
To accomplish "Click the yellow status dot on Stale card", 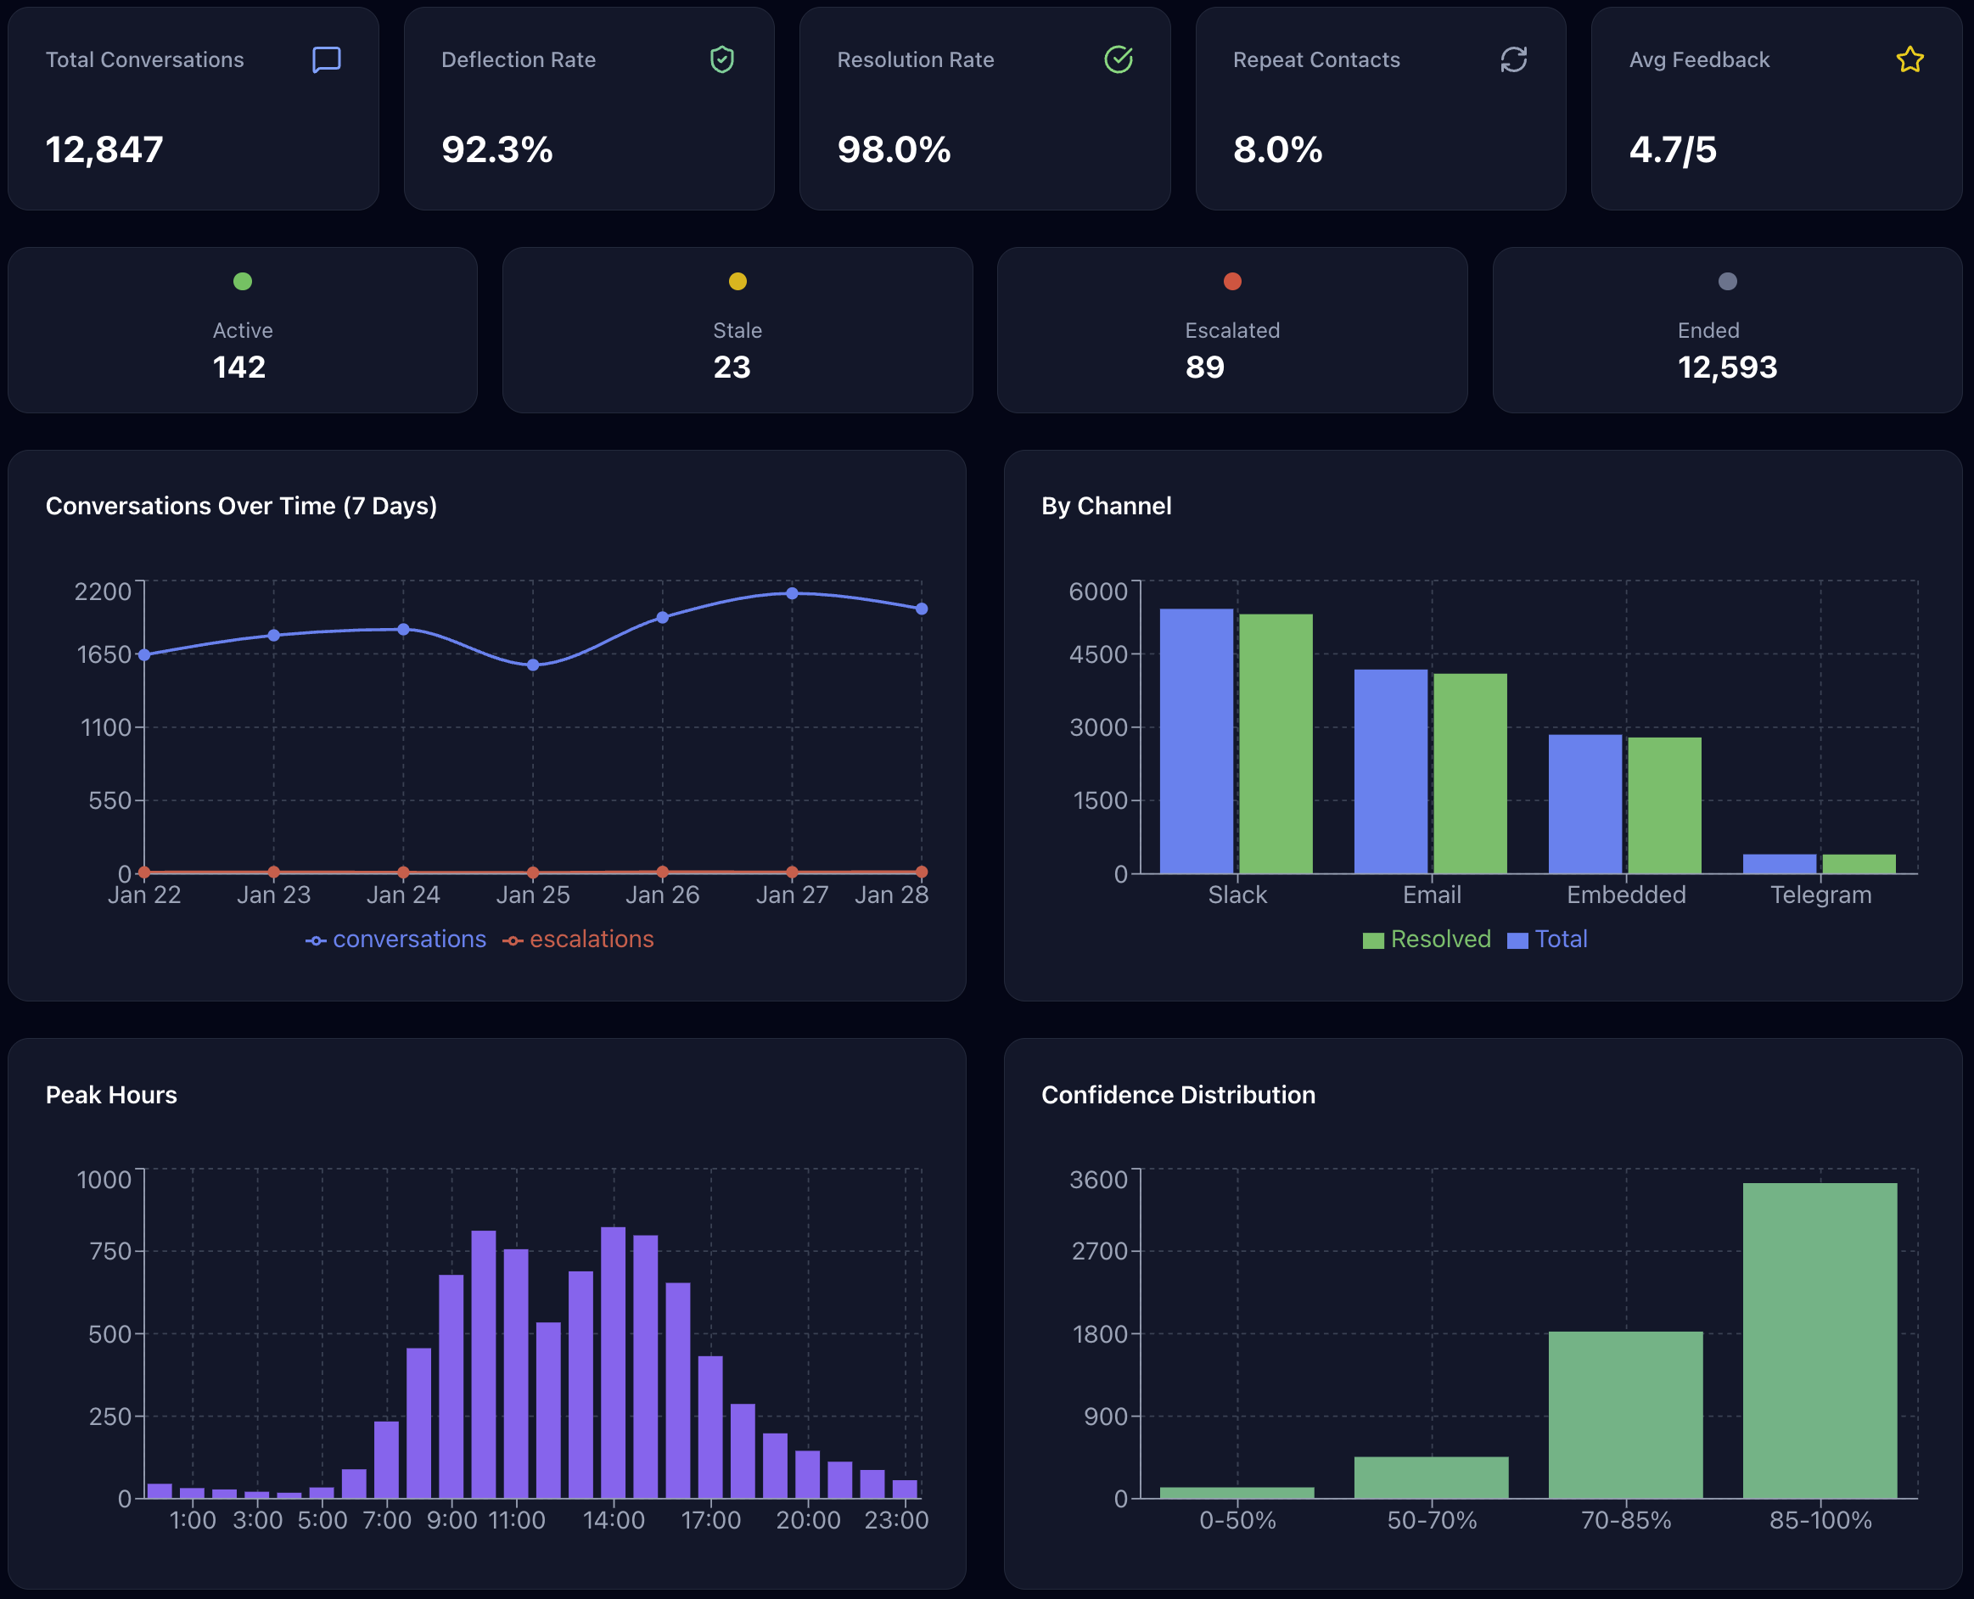I will [737, 282].
